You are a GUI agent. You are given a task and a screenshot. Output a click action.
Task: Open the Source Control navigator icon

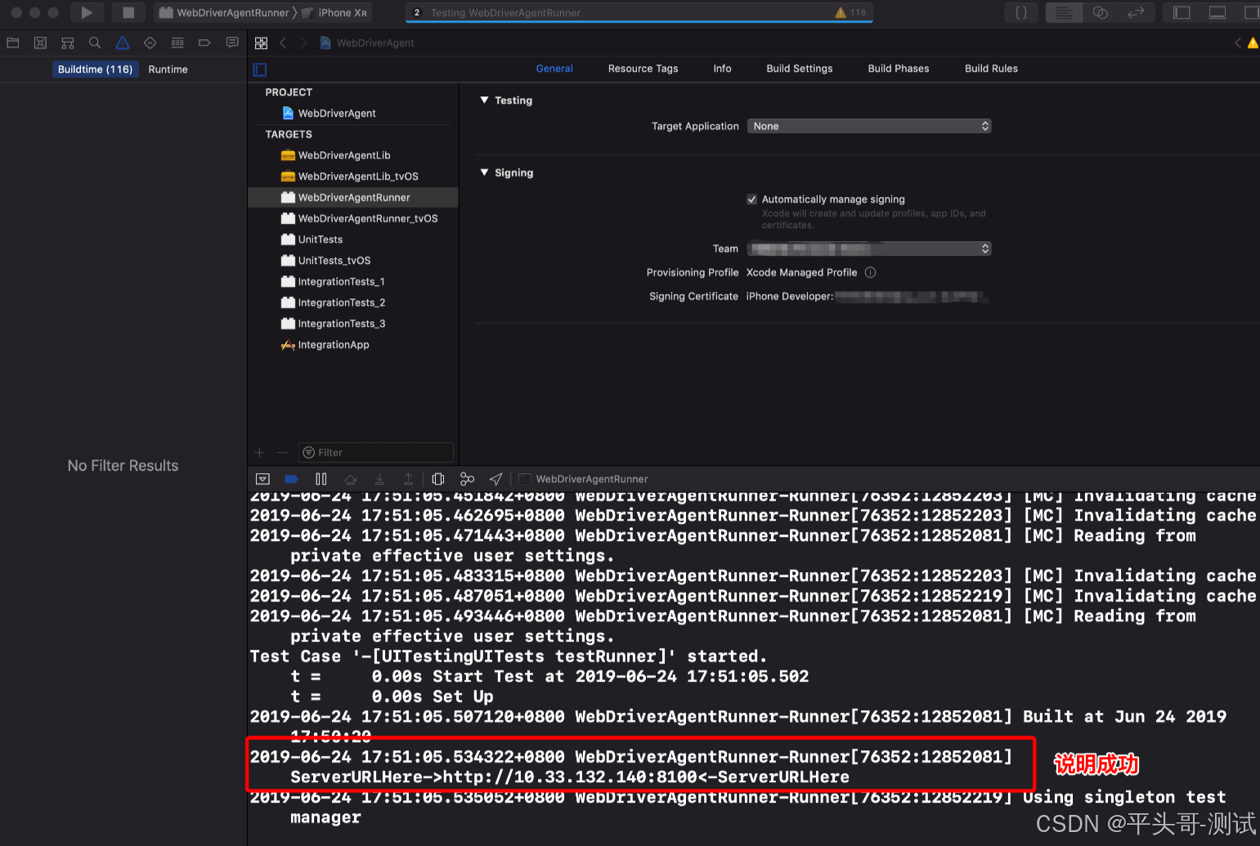40,43
